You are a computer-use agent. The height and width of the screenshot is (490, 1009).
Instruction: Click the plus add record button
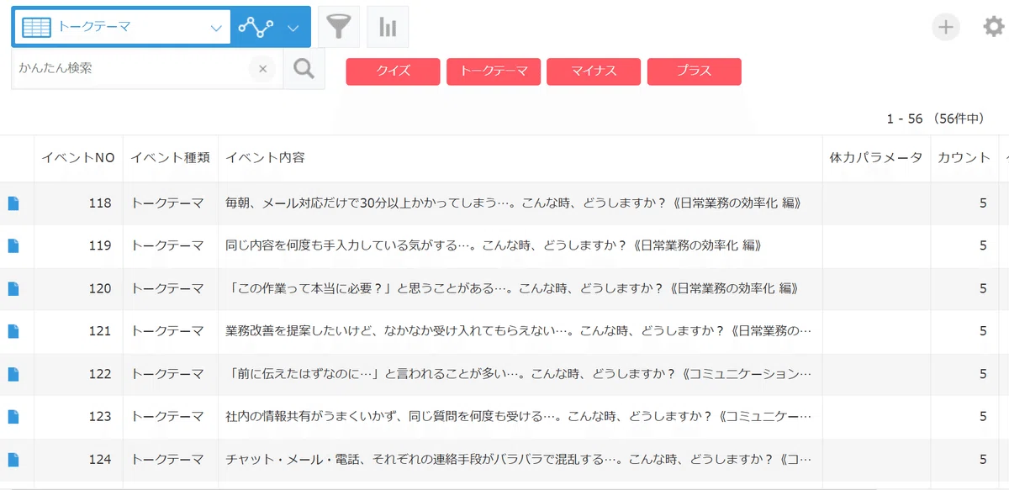click(x=946, y=27)
